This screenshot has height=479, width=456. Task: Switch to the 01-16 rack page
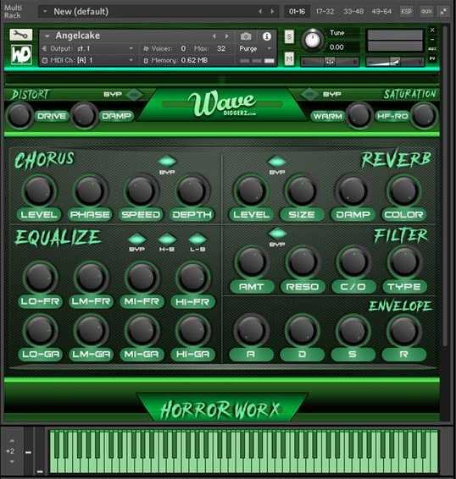[297, 12]
